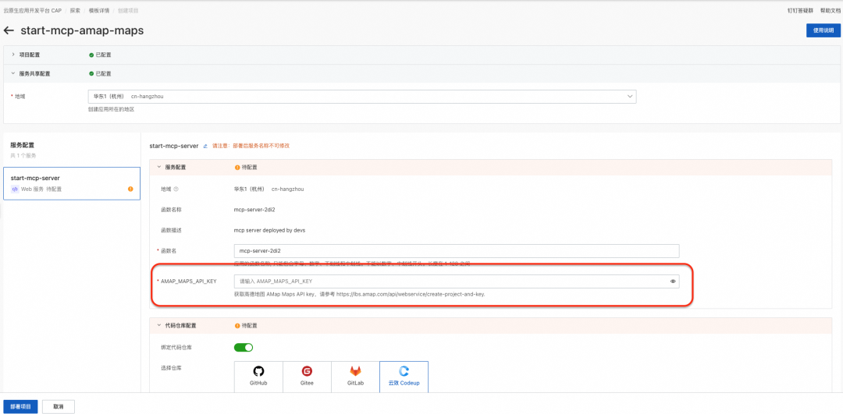Open the 帮助文档 link
Viewport: 843px width, 414px height.
pos(830,10)
